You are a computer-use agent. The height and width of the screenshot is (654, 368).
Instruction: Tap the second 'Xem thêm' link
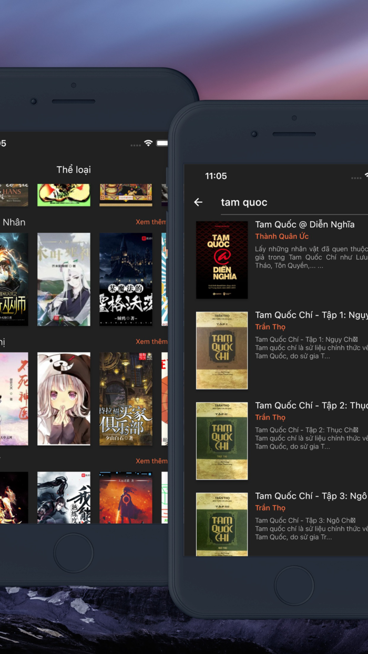tap(151, 341)
